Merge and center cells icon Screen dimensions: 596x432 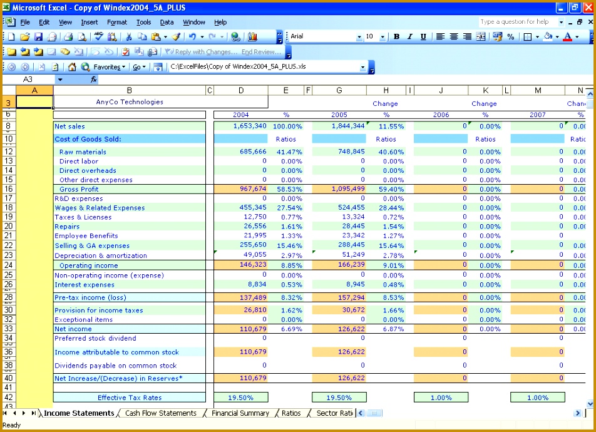(x=481, y=36)
